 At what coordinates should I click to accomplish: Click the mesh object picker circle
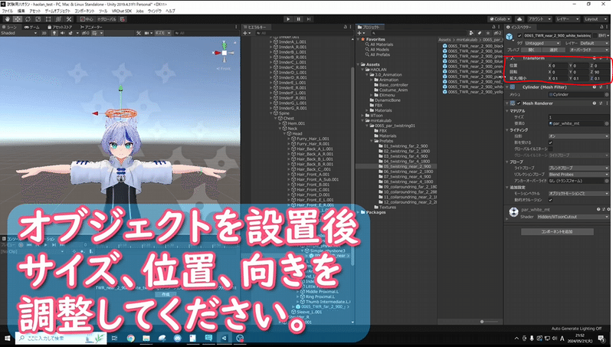tap(607, 94)
